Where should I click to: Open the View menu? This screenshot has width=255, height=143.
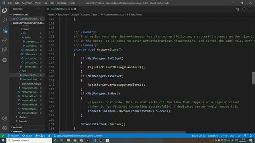(x=38, y=3)
